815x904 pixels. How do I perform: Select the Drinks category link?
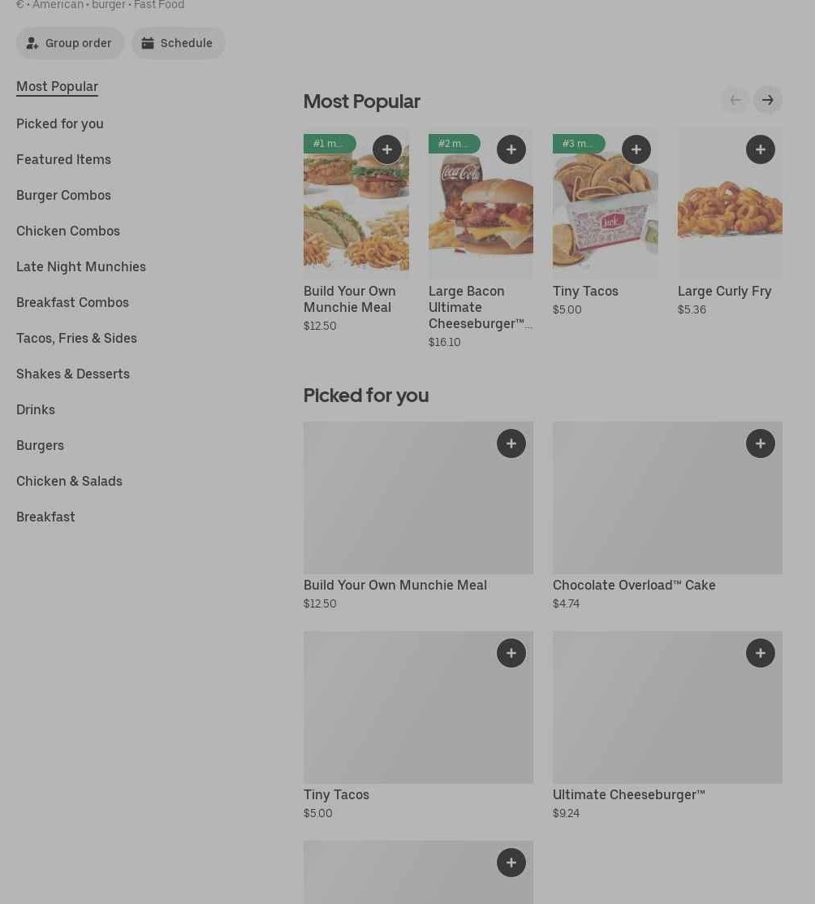(x=36, y=409)
